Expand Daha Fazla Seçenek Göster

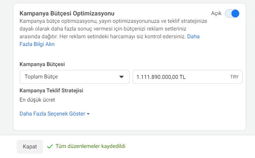tap(55, 114)
